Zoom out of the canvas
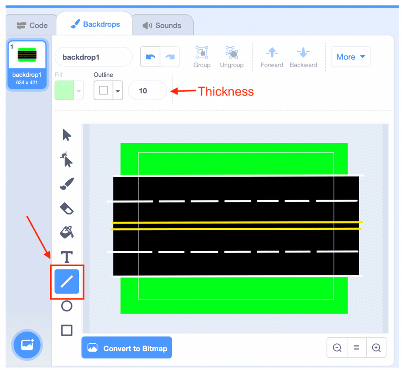This screenshot has height=370, width=402. 337,347
